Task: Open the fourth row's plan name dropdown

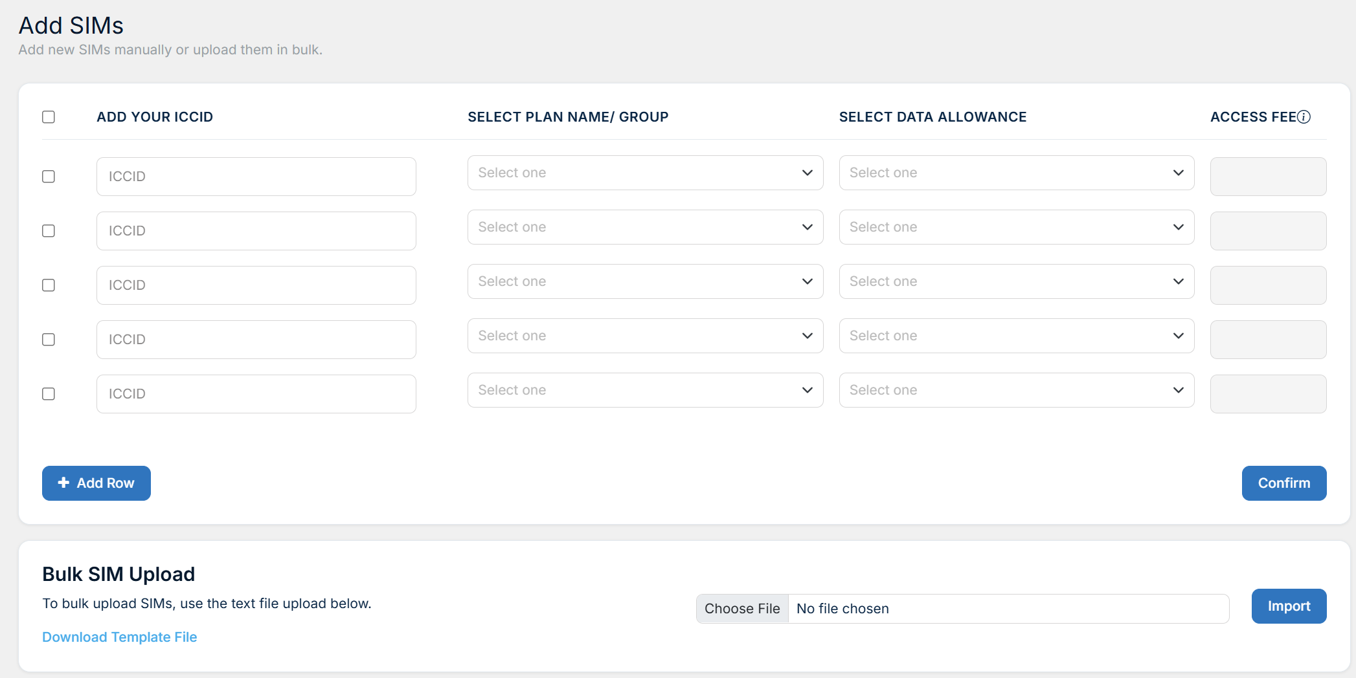Action: click(646, 336)
